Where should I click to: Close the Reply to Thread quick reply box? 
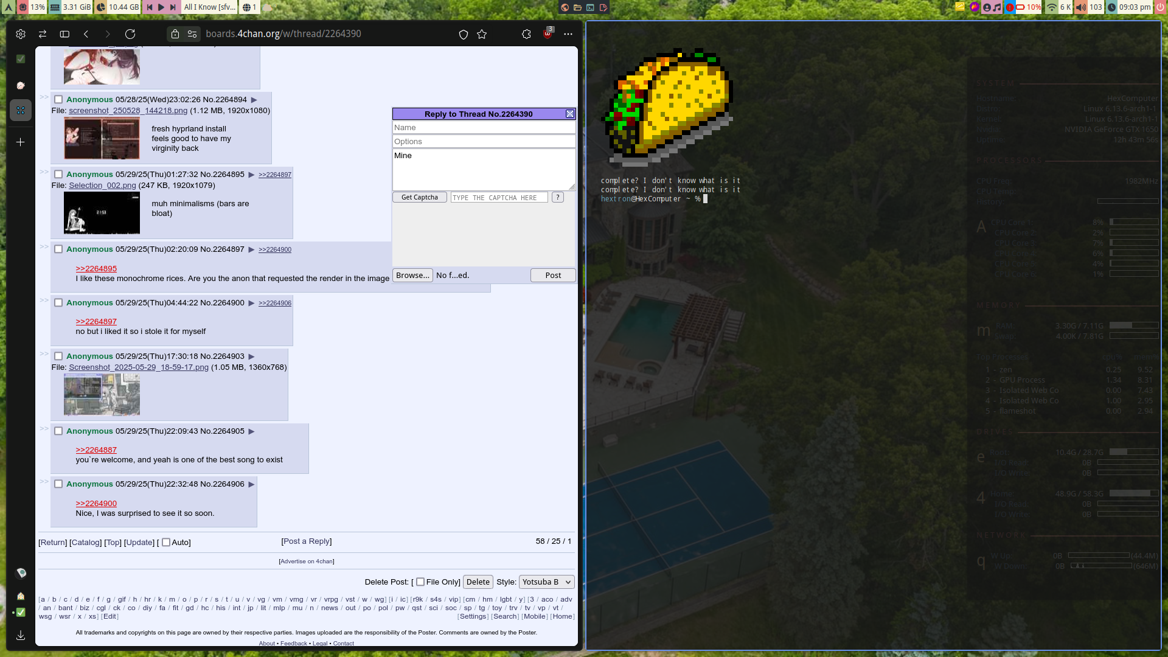click(x=570, y=114)
